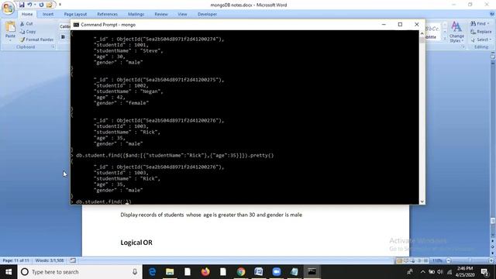Click the Word vertical scrollbar down arrow
496x279 pixels.
493,236
